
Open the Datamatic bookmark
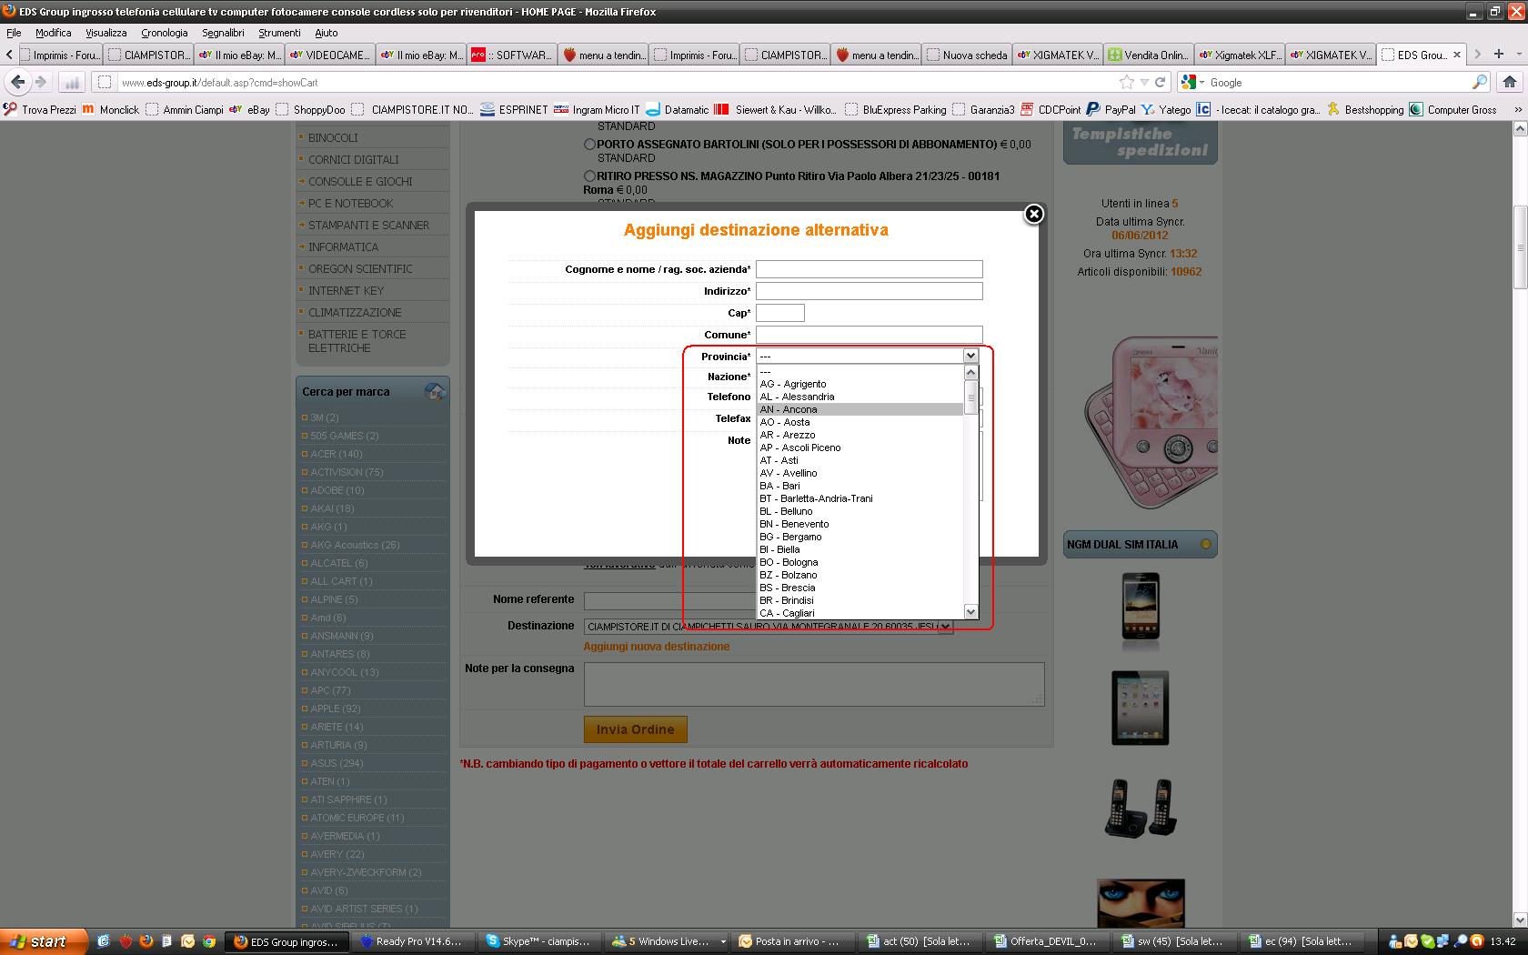(677, 109)
